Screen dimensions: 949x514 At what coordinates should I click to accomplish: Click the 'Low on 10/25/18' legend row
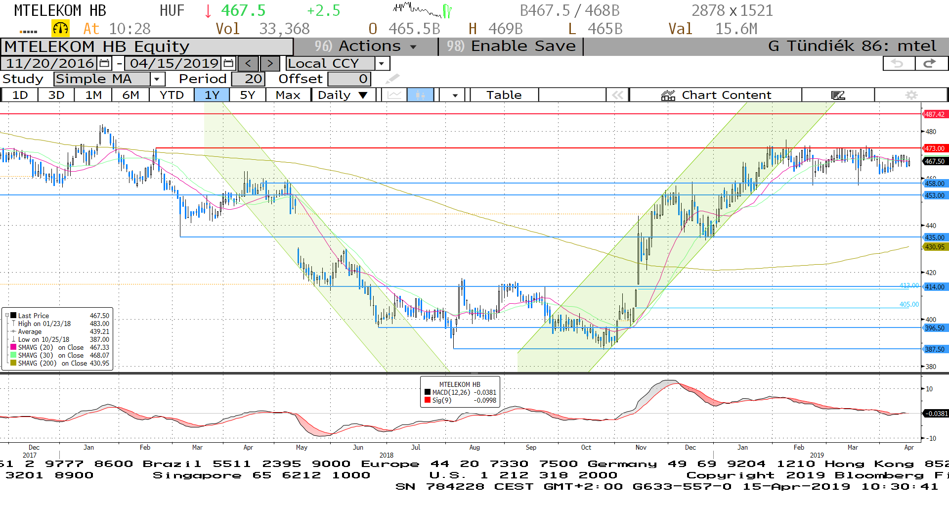(x=60, y=339)
